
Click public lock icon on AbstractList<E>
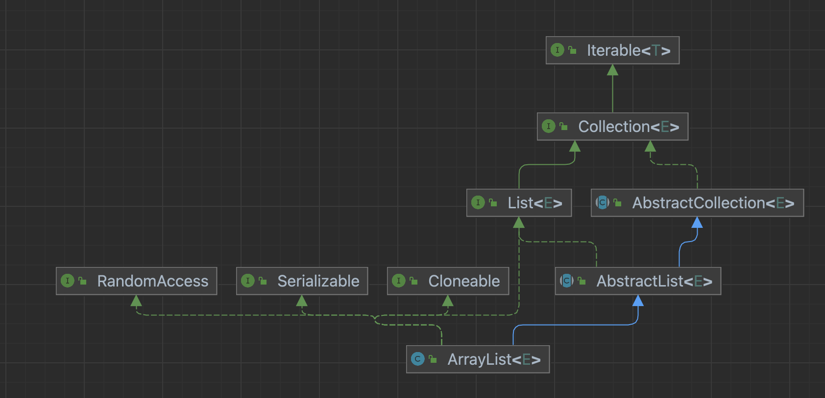coord(582,281)
